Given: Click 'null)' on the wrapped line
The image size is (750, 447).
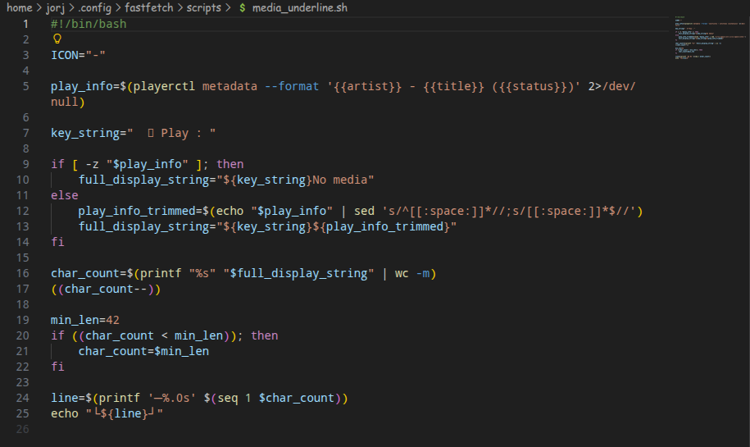Looking at the screenshot, I should click(x=68, y=102).
